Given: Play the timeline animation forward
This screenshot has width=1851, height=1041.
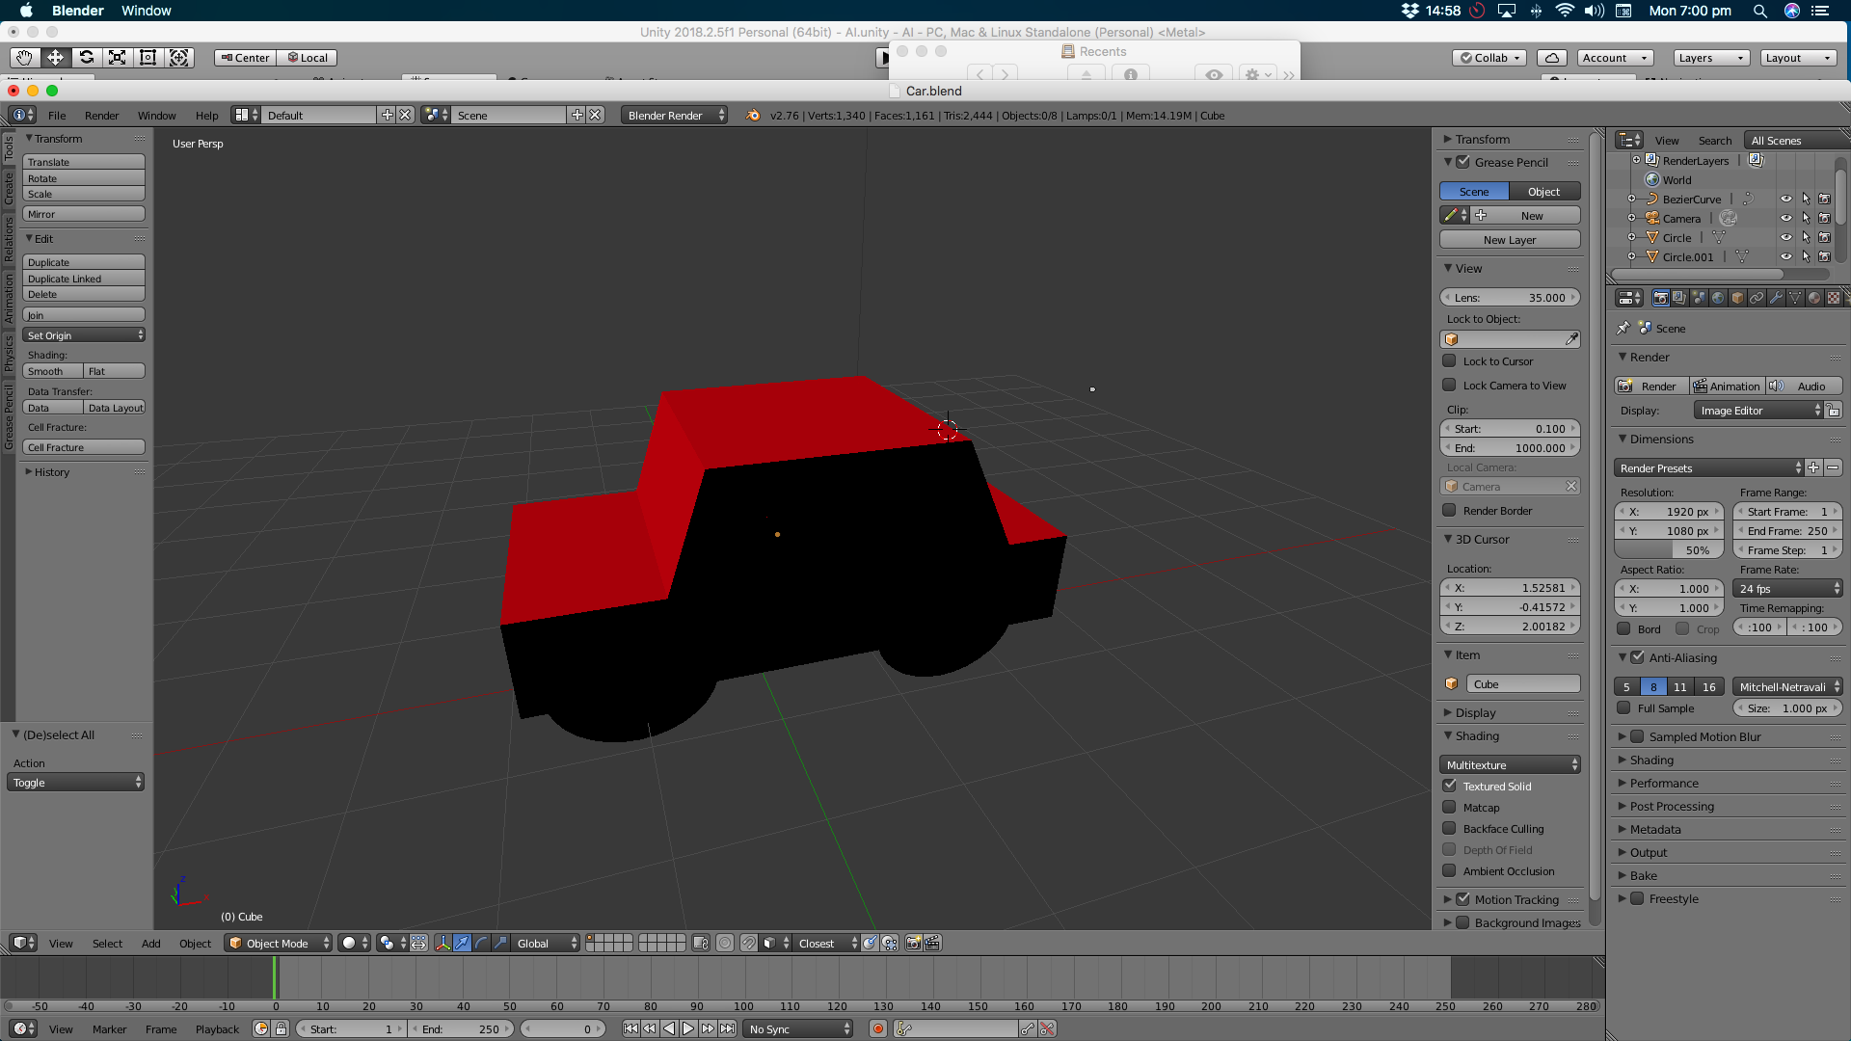Looking at the screenshot, I should click(x=688, y=1029).
